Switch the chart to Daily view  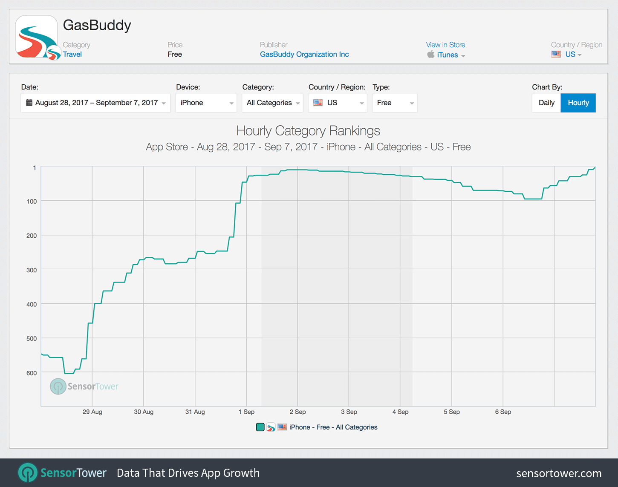(546, 103)
